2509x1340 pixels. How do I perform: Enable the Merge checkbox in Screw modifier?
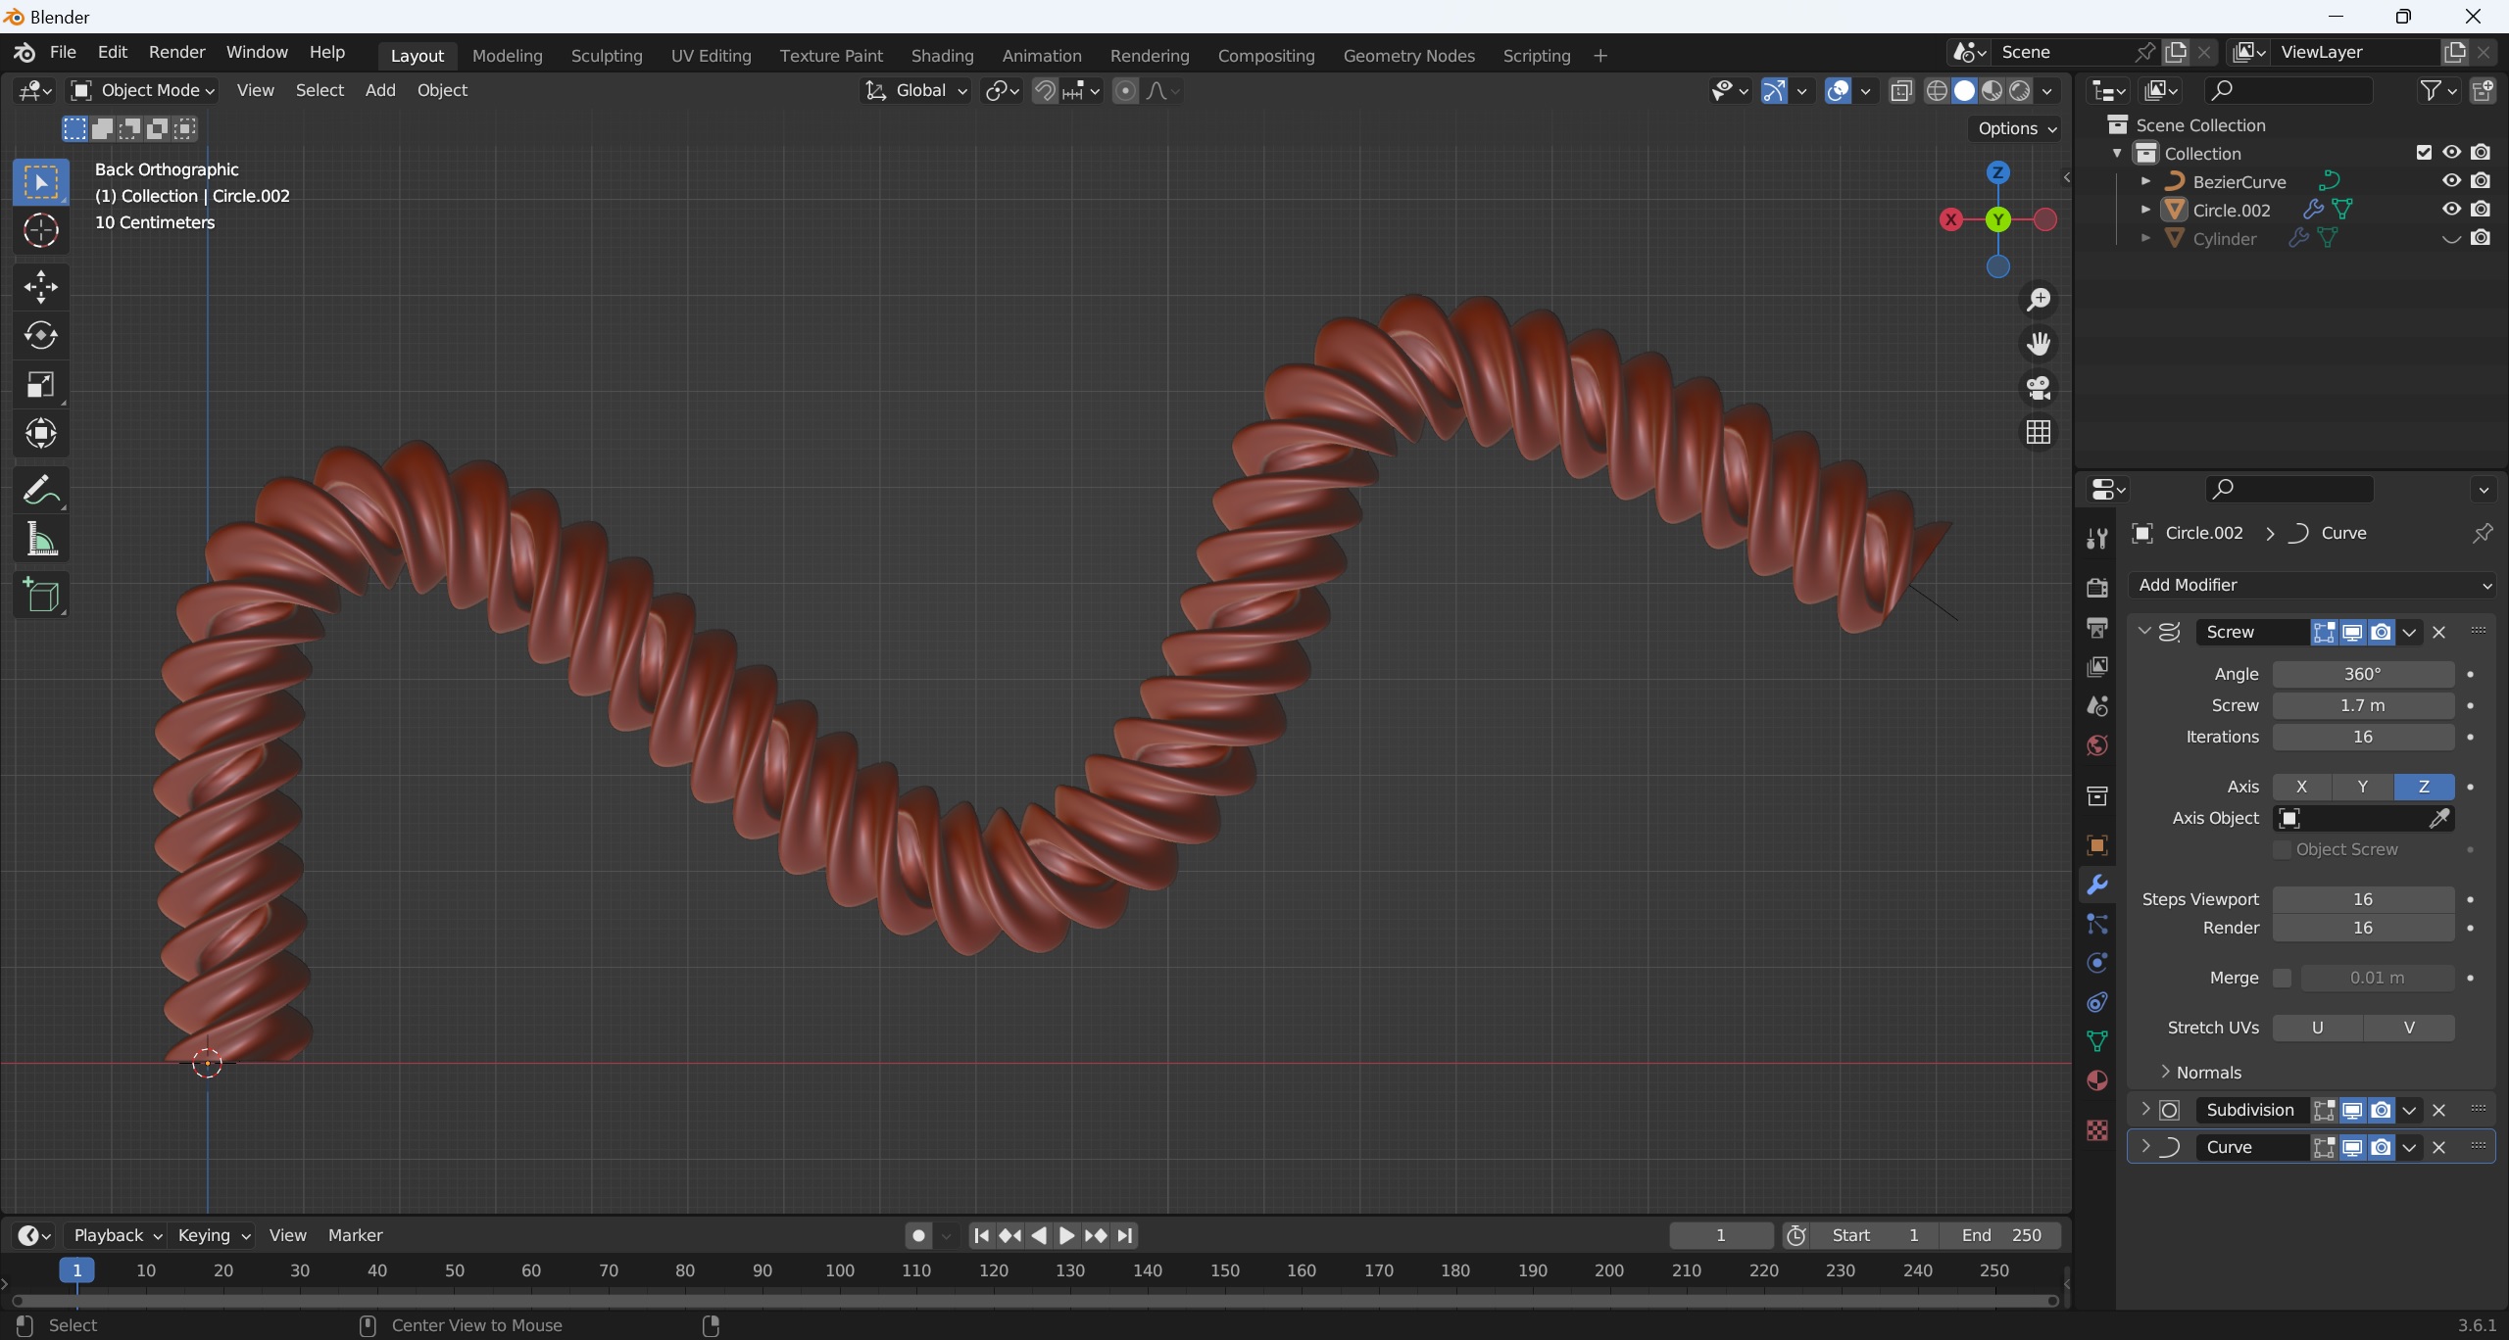[2283, 978]
